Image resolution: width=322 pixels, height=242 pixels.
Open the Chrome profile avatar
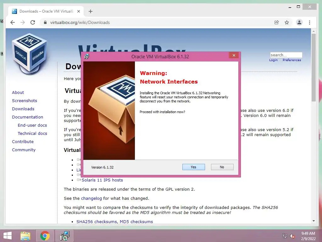tap(299, 22)
